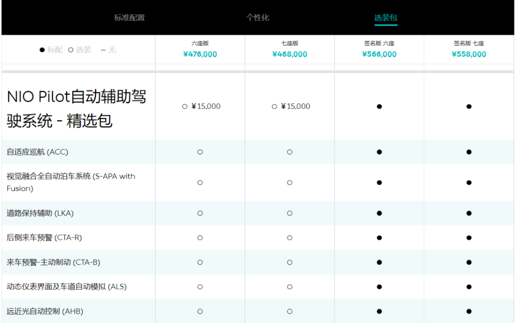Viewport: 515px width, 323px height.
Task: Click the ALS standard dot in 签名版 六座
Action: point(380,287)
